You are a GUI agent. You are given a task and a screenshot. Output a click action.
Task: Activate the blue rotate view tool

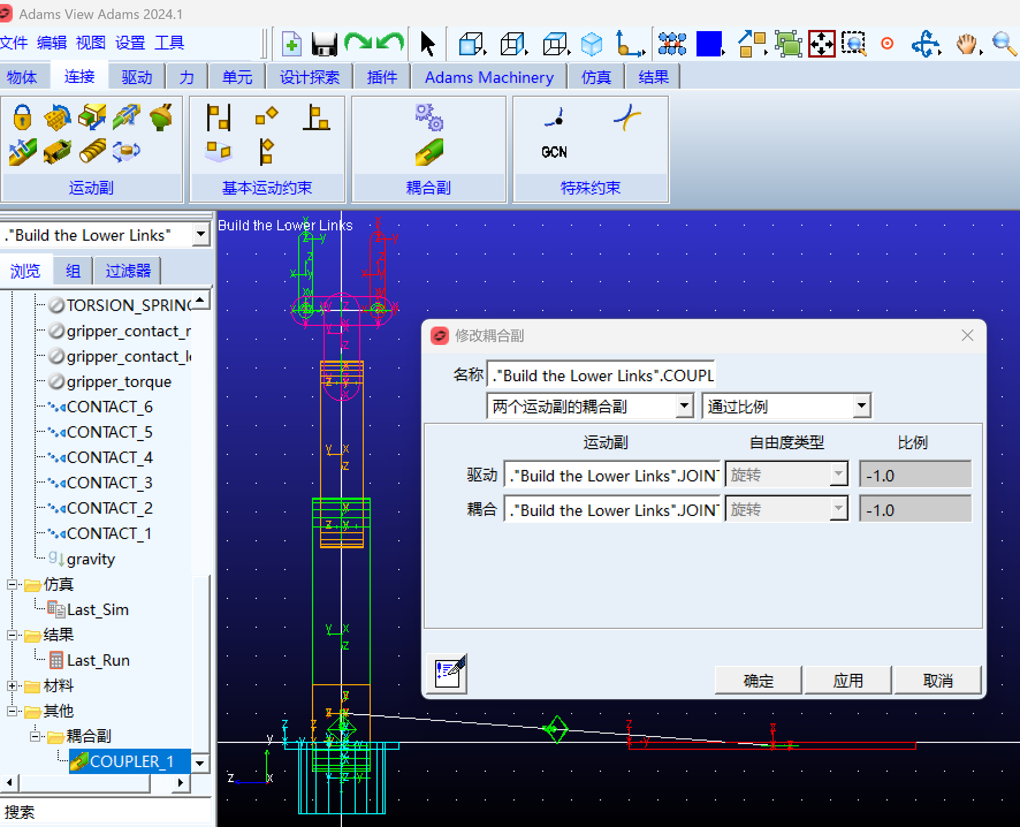pyautogui.click(x=926, y=44)
